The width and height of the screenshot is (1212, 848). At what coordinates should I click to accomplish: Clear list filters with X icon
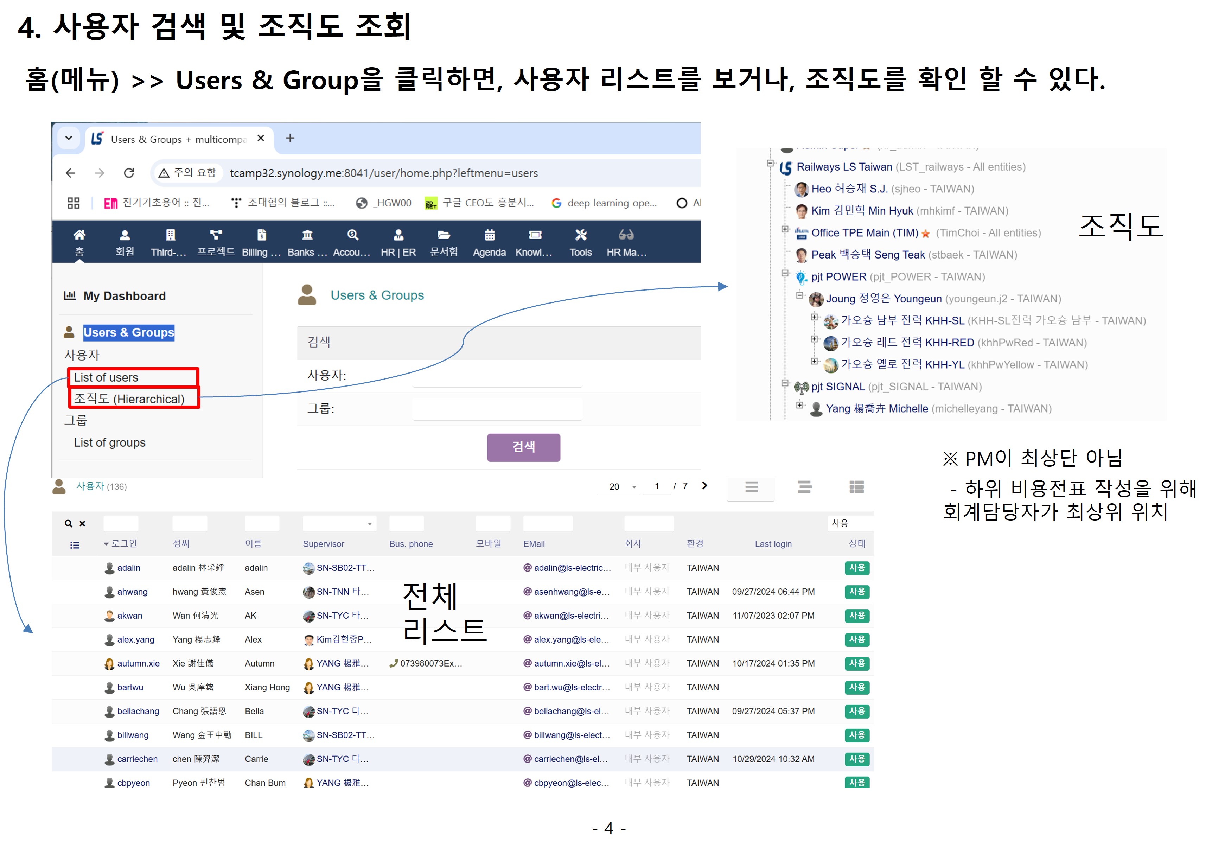82,524
